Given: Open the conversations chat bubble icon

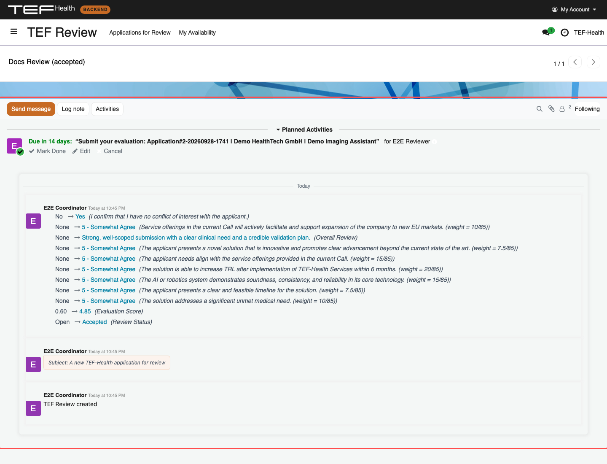Looking at the screenshot, I should (x=546, y=32).
